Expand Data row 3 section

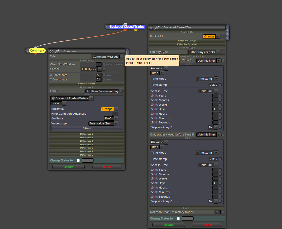(87, 138)
